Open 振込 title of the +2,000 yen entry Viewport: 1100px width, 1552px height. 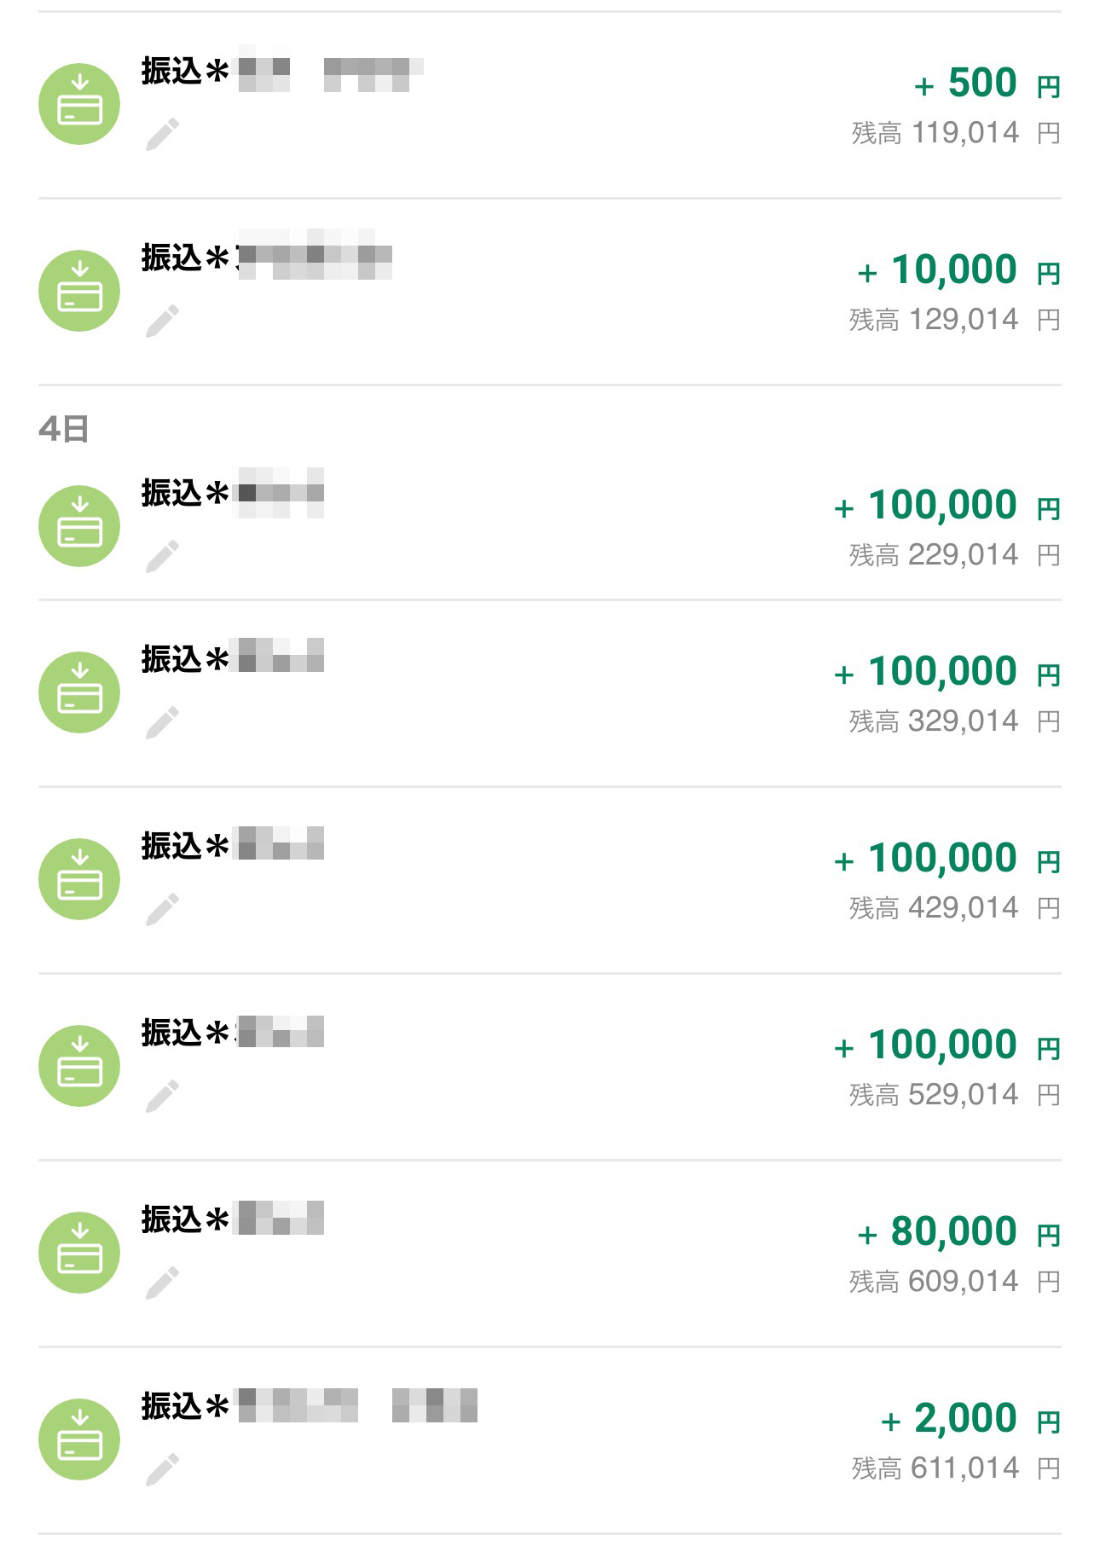[185, 1406]
